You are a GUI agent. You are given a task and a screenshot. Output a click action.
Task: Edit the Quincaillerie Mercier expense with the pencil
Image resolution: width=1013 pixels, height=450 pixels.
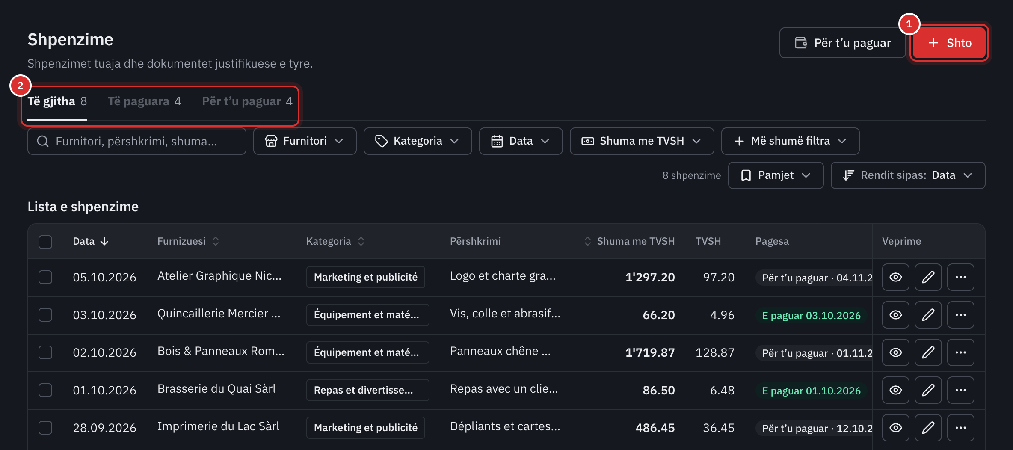point(928,315)
